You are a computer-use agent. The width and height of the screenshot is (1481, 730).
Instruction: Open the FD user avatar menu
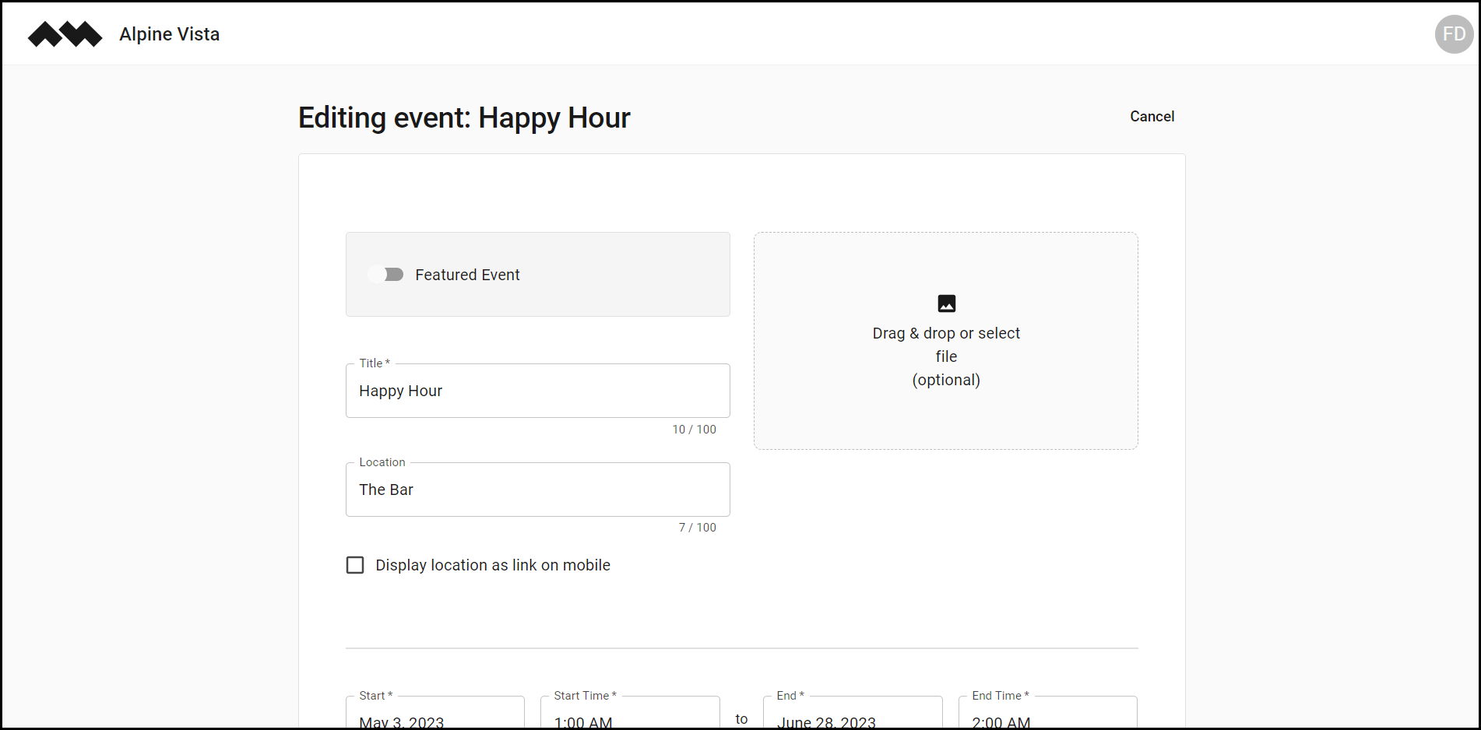click(1453, 33)
